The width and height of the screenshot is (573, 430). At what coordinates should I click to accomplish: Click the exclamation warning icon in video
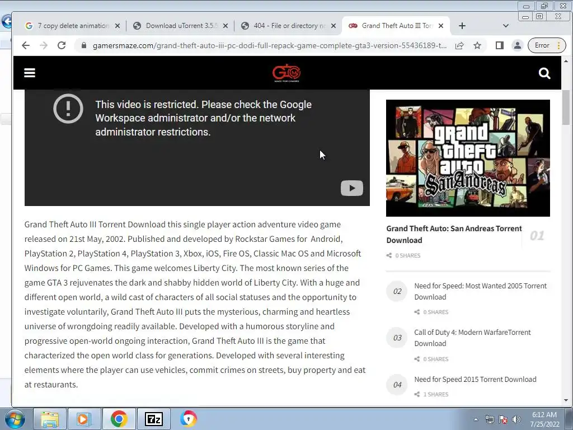[68, 109]
